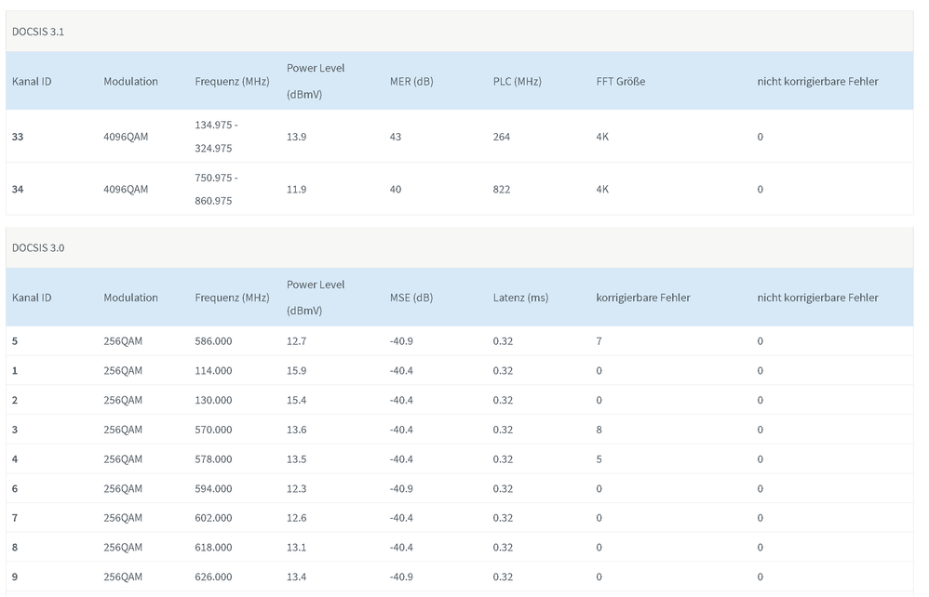Select the 578.000 frequency cell
This screenshot has height=597, width=929.
click(213, 459)
